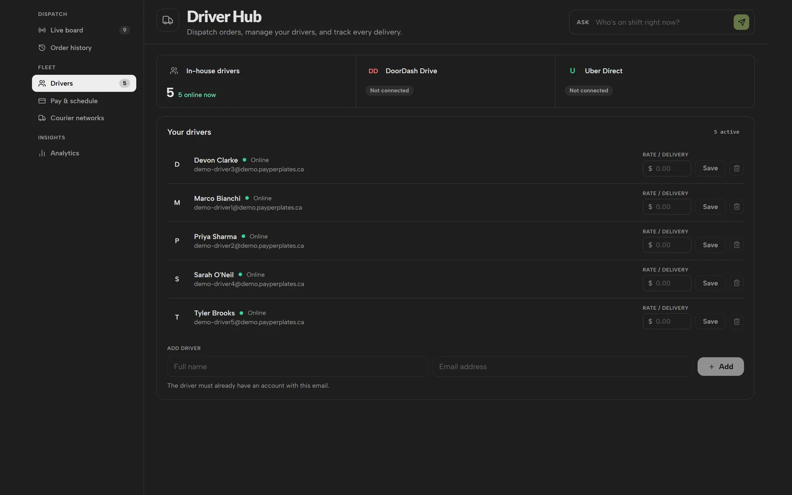Viewport: 792px width, 495px height.
Task: Click the In-house drivers people icon
Action: tap(174, 71)
